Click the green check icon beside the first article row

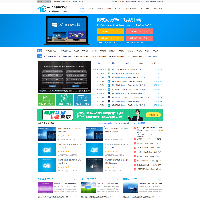point(94,69)
